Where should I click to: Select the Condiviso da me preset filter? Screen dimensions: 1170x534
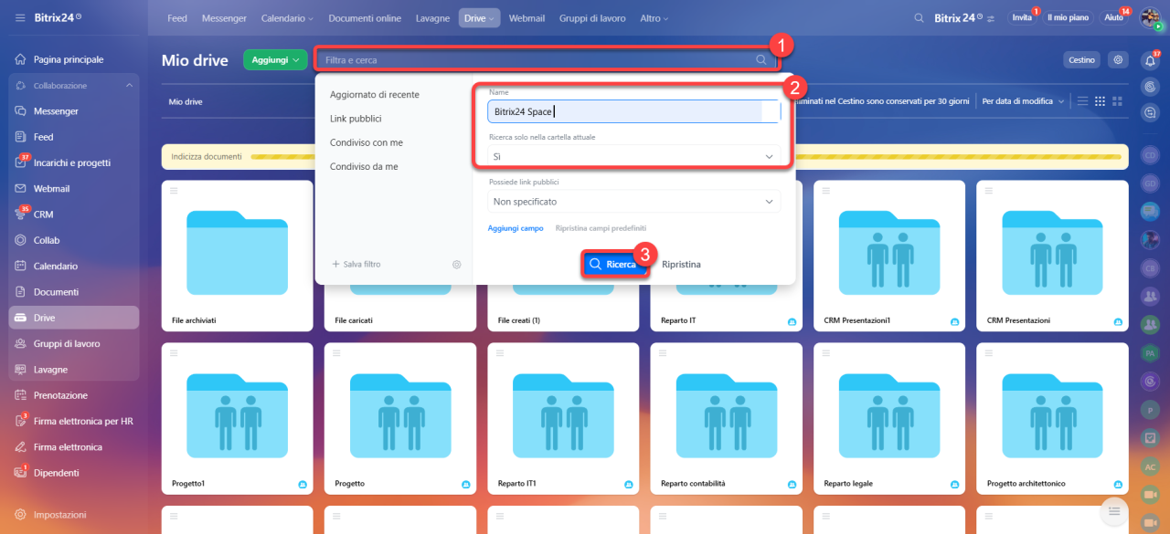pyautogui.click(x=364, y=167)
